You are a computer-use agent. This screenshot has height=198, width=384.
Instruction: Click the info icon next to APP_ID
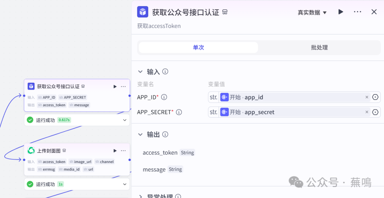click(x=164, y=97)
